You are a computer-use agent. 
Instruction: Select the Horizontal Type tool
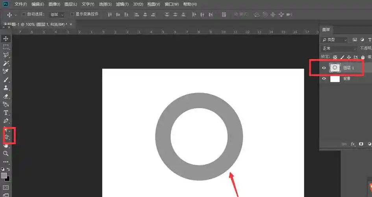tap(6, 113)
